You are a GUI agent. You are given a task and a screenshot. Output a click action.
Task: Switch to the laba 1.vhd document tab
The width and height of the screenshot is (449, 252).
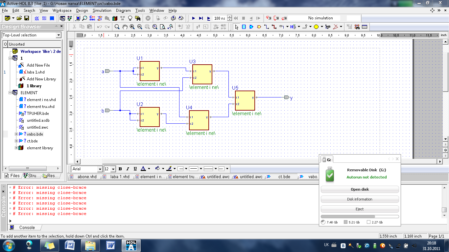pos(117,177)
